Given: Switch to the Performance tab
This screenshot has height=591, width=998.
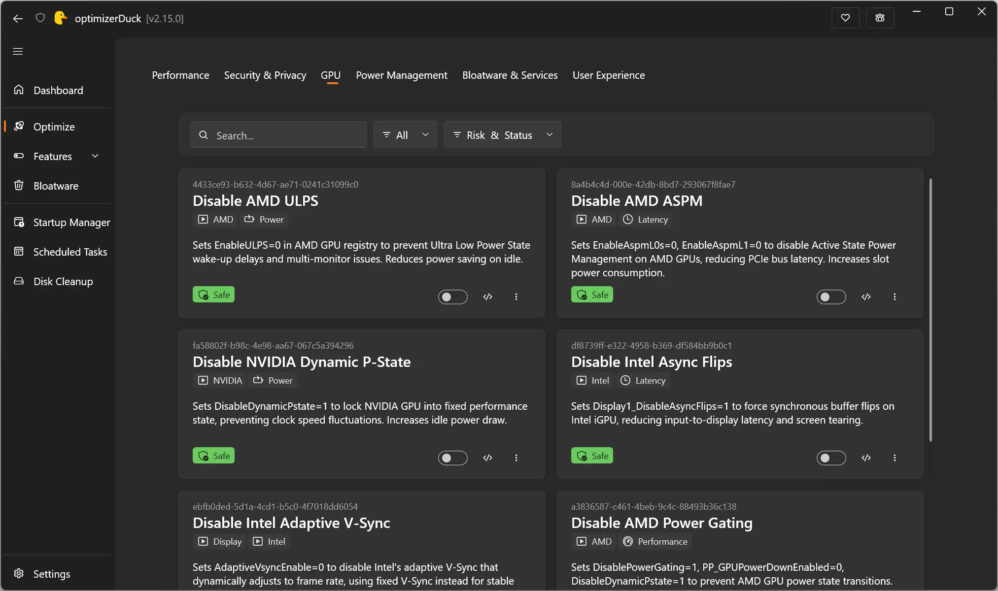Looking at the screenshot, I should [x=180, y=75].
